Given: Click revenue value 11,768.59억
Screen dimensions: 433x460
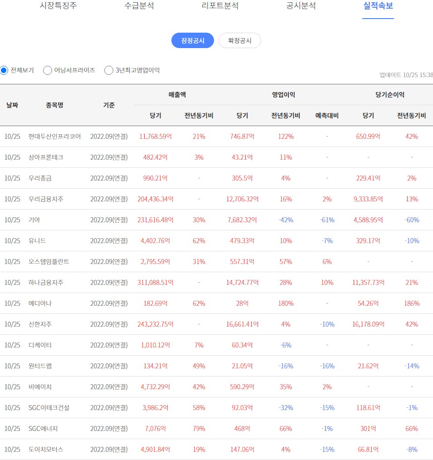Looking at the screenshot, I should (x=156, y=137).
